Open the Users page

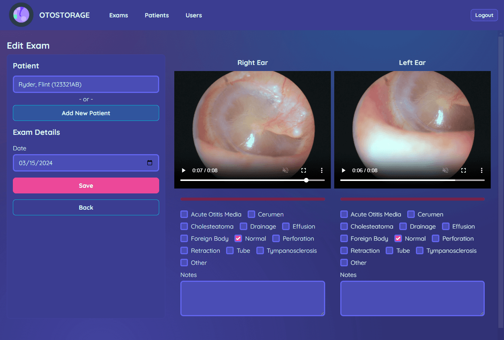(194, 15)
